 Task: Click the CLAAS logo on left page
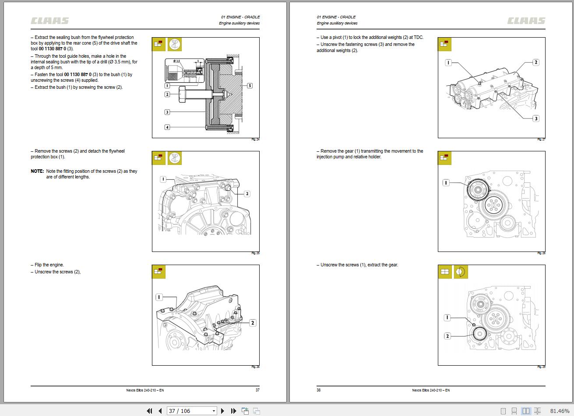tap(49, 21)
